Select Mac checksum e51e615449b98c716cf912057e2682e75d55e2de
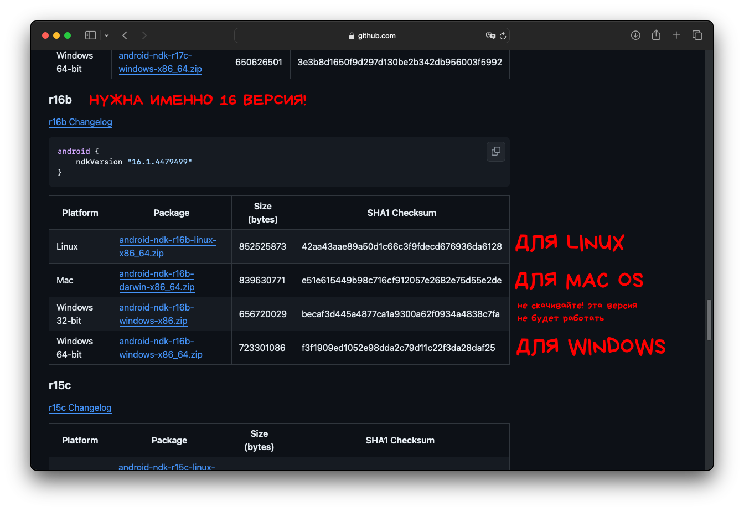This screenshot has height=511, width=744. point(401,280)
